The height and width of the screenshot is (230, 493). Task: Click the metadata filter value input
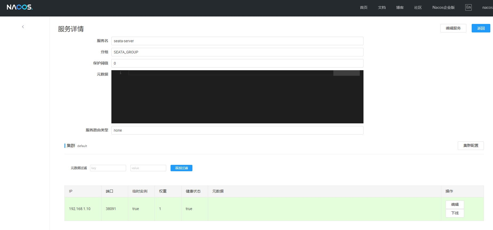pyautogui.click(x=148, y=168)
